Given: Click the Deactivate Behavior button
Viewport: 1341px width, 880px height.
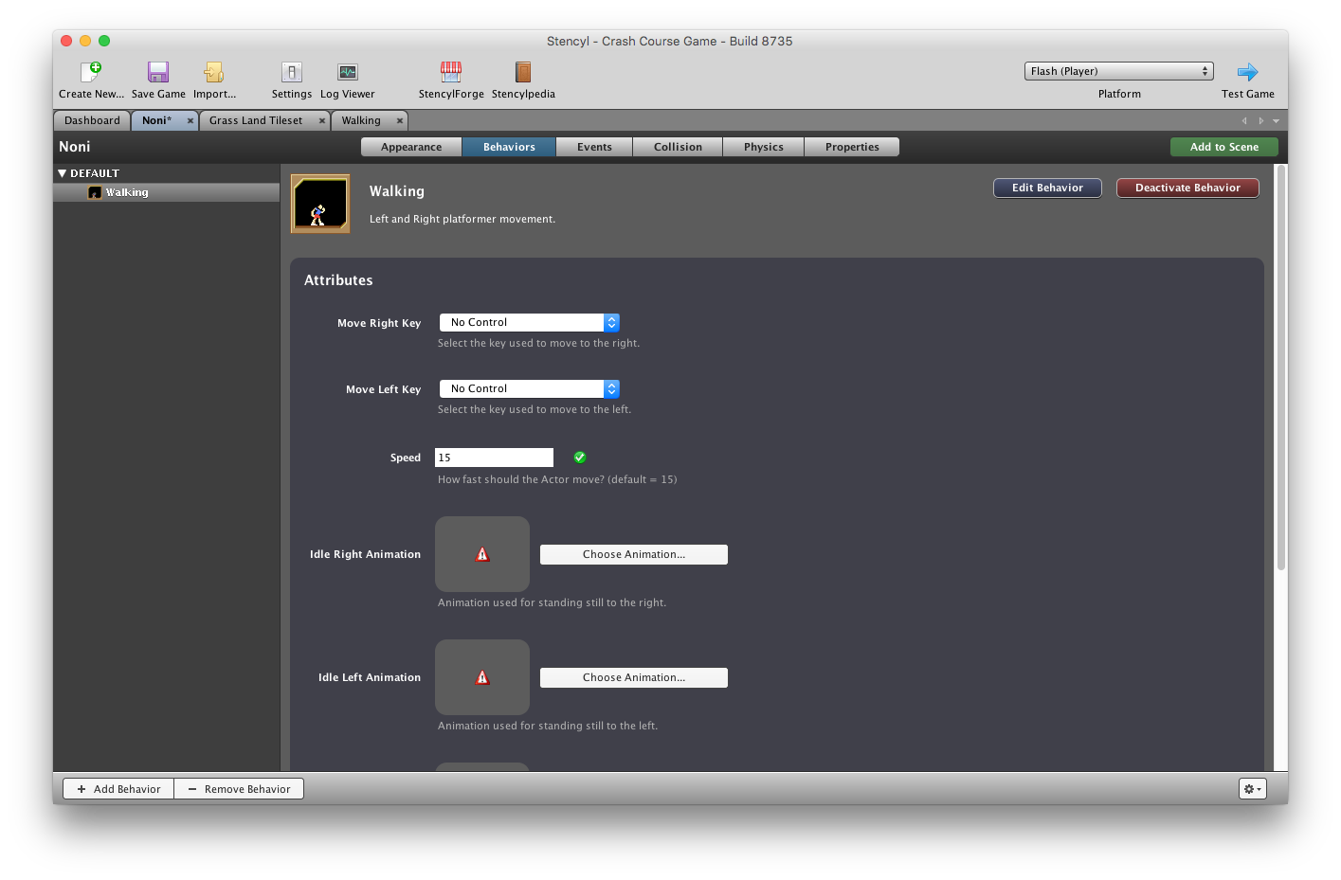Looking at the screenshot, I should [x=1187, y=188].
